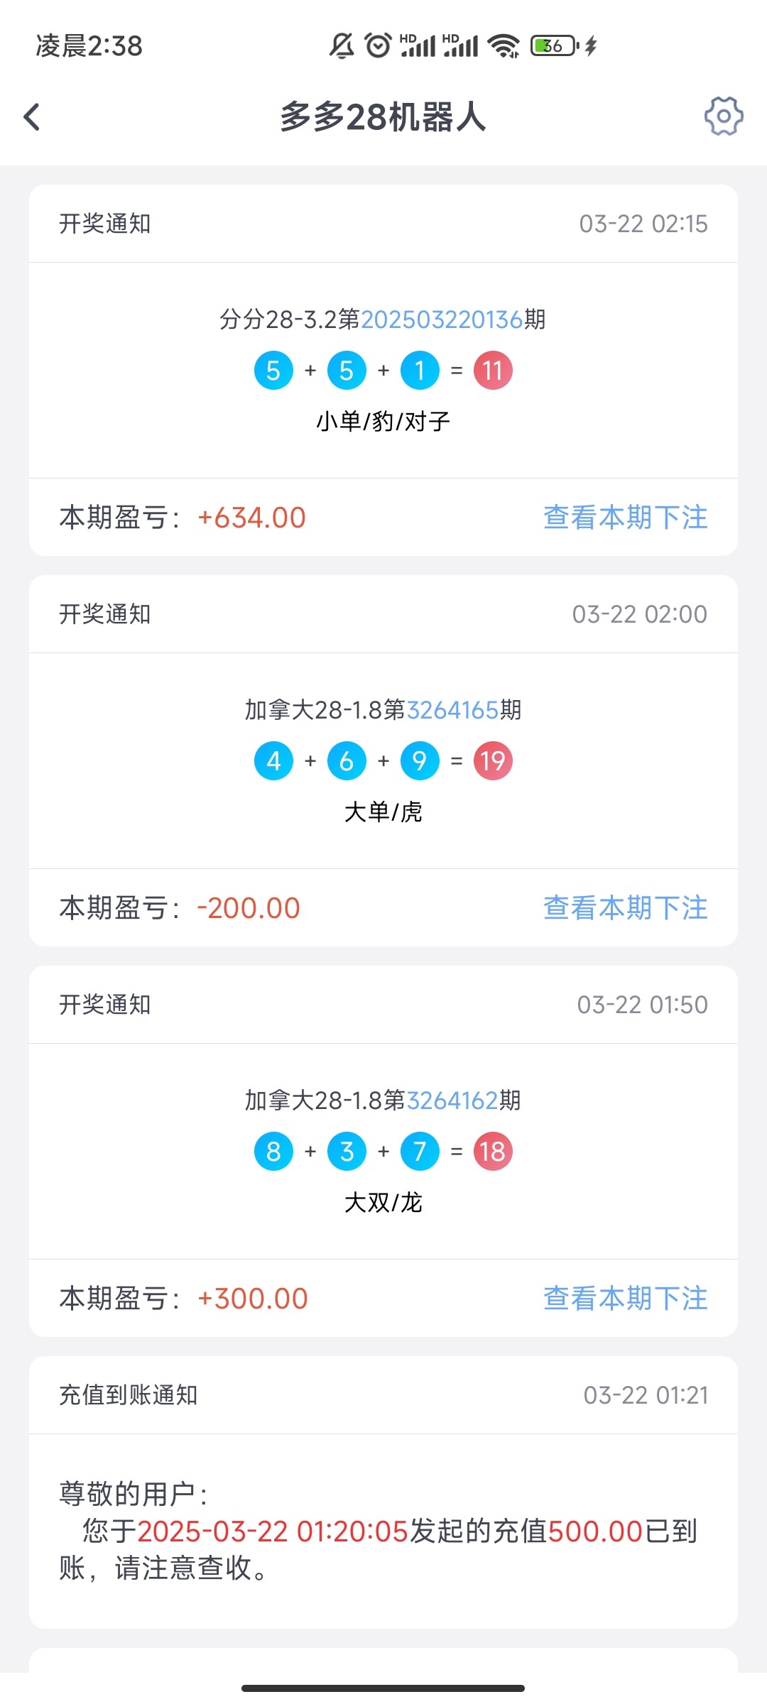The width and height of the screenshot is (767, 1704).
Task: Open the settings gear icon
Action: tap(723, 116)
